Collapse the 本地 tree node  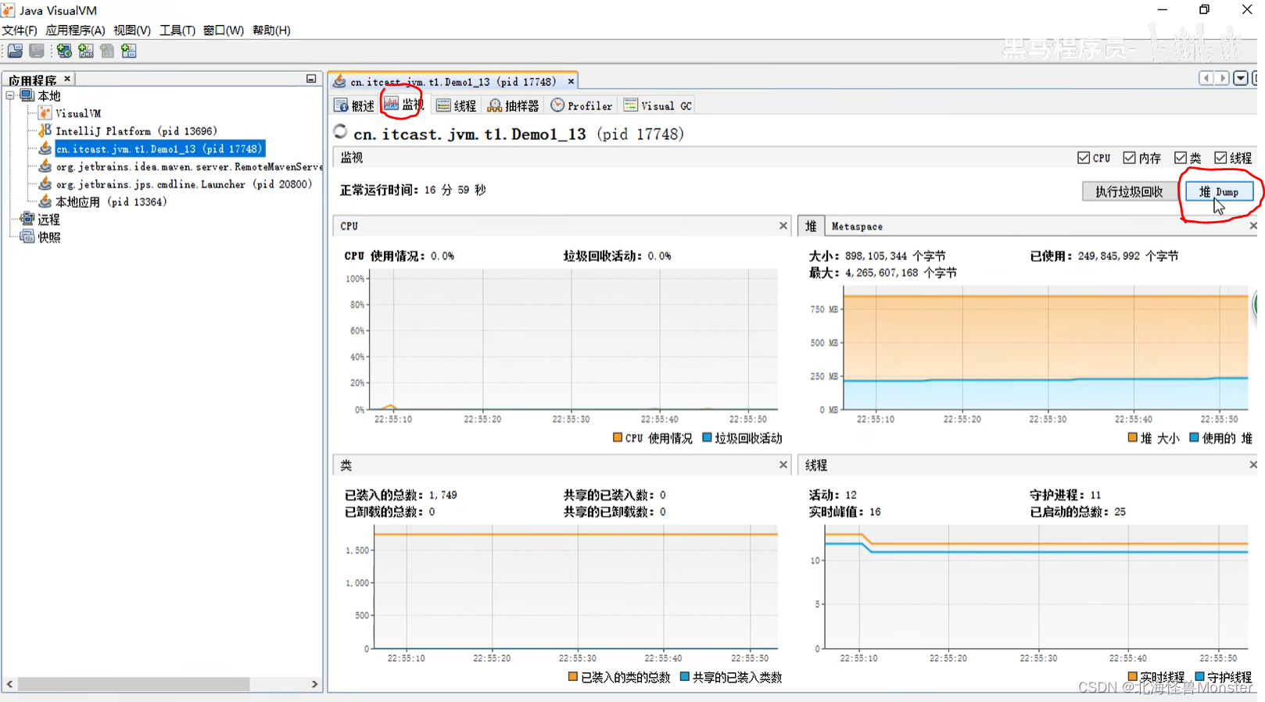click(10, 95)
